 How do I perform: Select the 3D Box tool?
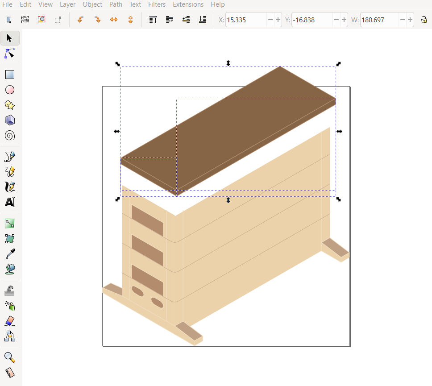9,120
